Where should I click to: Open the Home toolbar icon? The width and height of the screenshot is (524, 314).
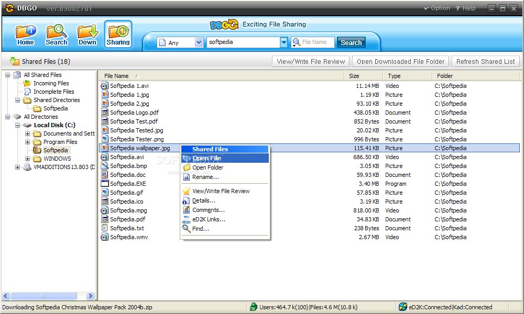tap(25, 35)
